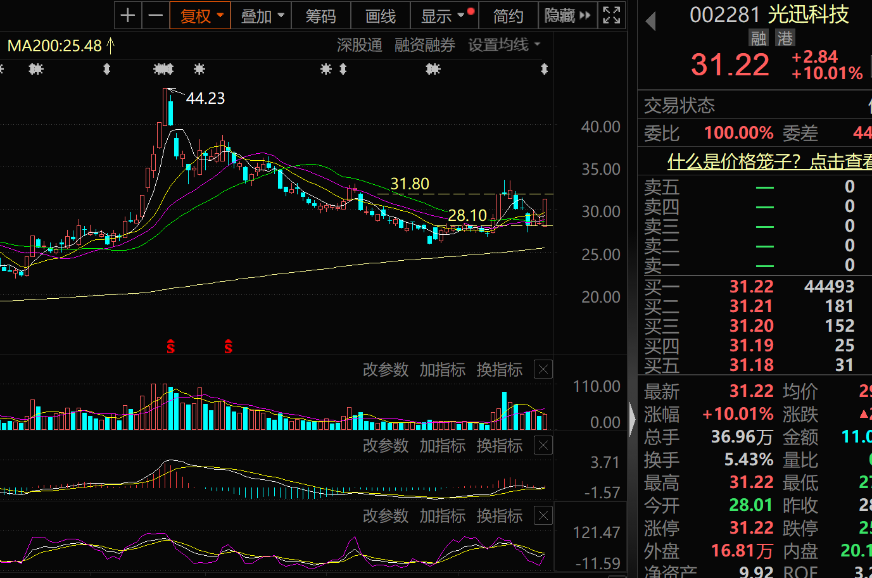The height and width of the screenshot is (578, 872).
Task: Open the 什么是价格笼子 help link
Action: pos(769,161)
